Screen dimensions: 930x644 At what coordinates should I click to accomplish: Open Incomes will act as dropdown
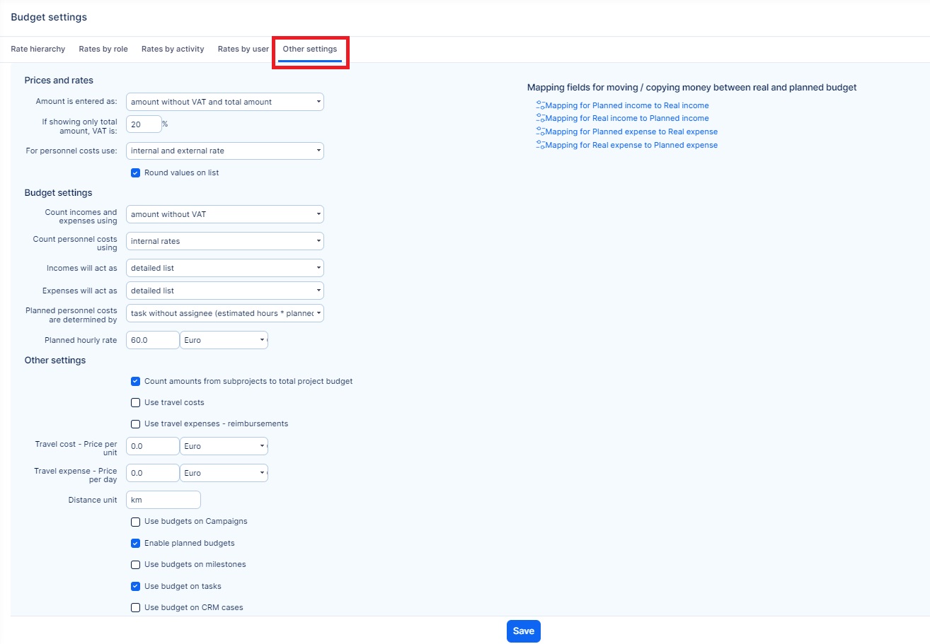[x=224, y=268]
